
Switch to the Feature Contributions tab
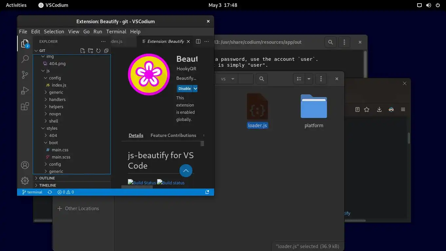point(173,135)
